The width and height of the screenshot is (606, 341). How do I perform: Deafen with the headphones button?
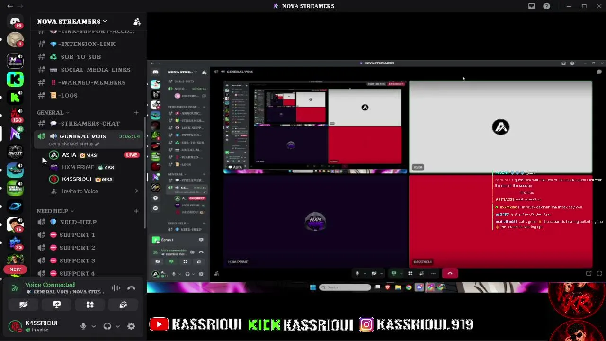point(107,326)
